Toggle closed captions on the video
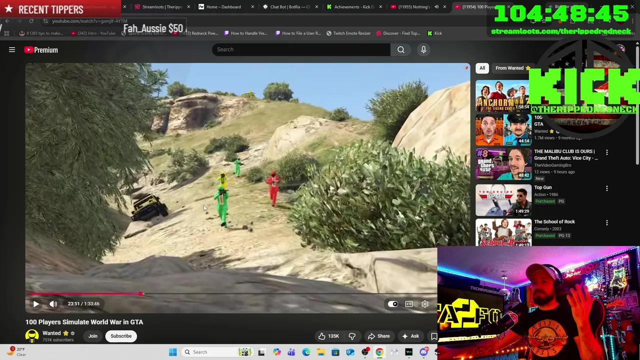 [409, 303]
